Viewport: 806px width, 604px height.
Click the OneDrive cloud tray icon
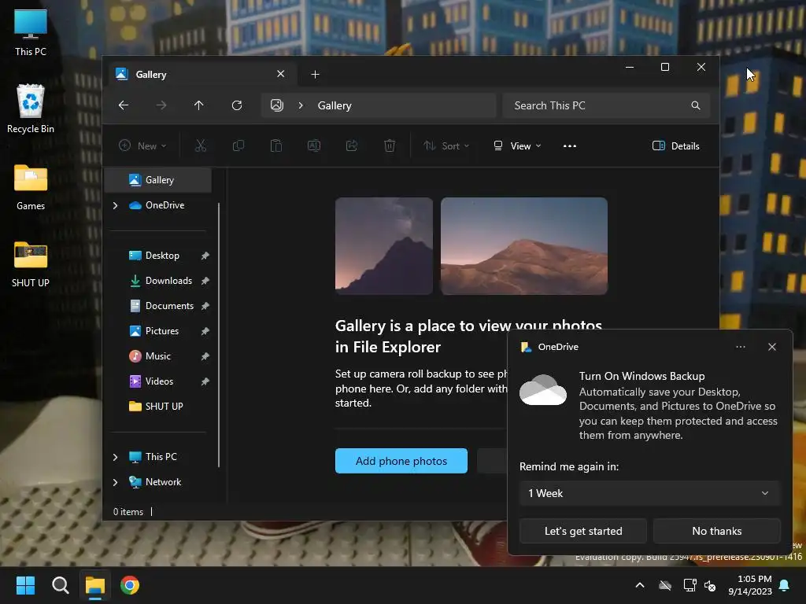pyautogui.click(x=665, y=585)
